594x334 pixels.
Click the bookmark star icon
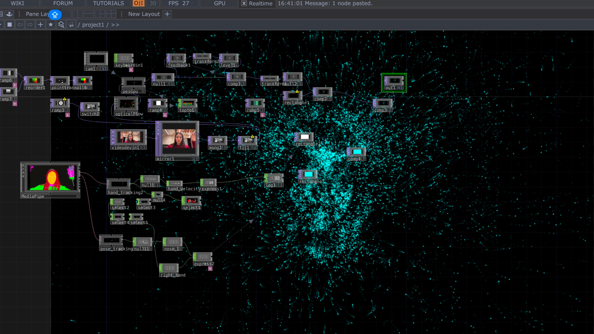click(x=51, y=25)
